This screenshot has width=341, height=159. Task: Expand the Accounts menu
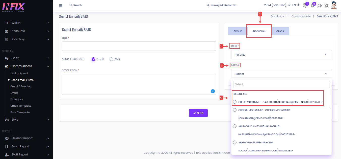click(48, 31)
